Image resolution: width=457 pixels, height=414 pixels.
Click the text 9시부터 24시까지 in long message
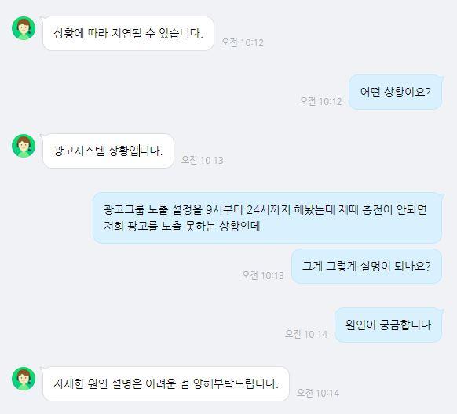pyautogui.click(x=248, y=210)
